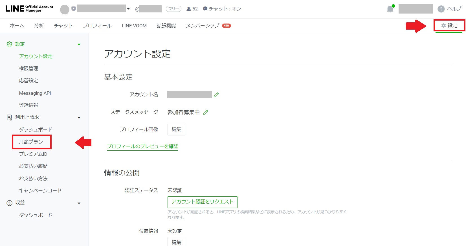Open the LINE VOOM tab
The image size is (466, 246).
[134, 26]
